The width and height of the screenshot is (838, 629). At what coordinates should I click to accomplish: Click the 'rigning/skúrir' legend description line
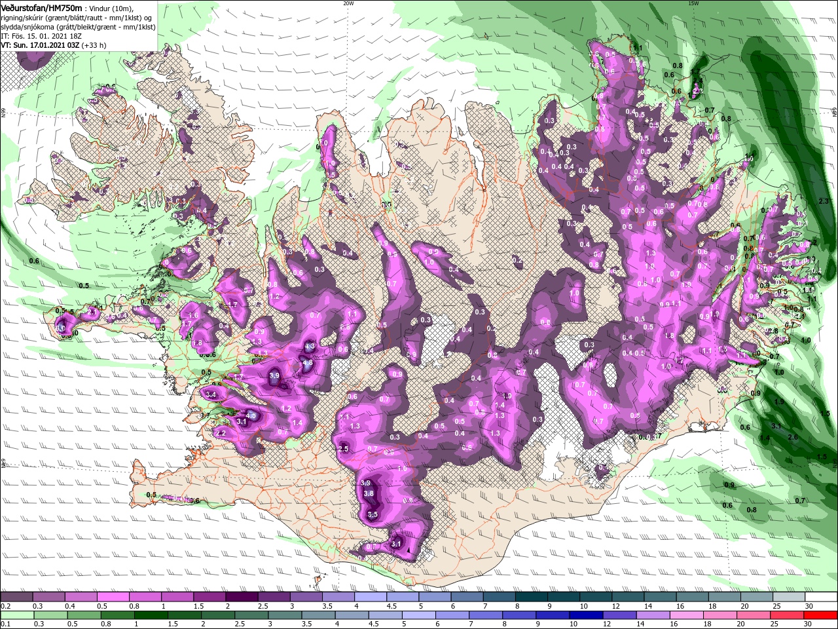pos(77,18)
